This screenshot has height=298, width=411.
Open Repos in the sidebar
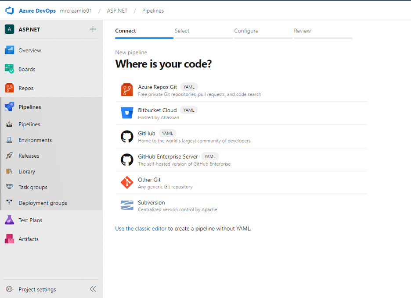tap(51, 88)
